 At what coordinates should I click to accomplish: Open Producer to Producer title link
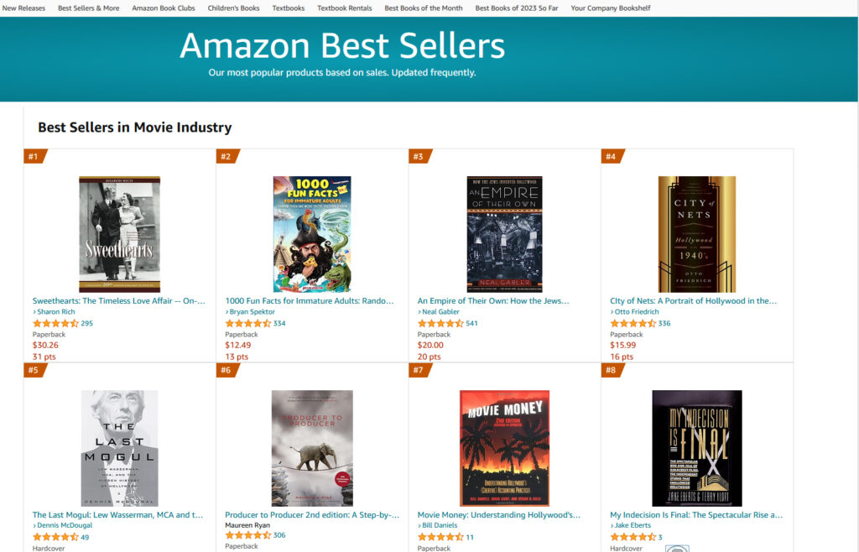tap(312, 514)
